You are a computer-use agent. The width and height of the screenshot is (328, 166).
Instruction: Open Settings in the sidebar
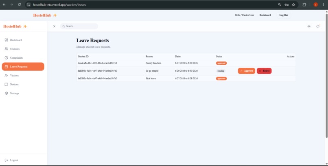[x=12, y=94]
